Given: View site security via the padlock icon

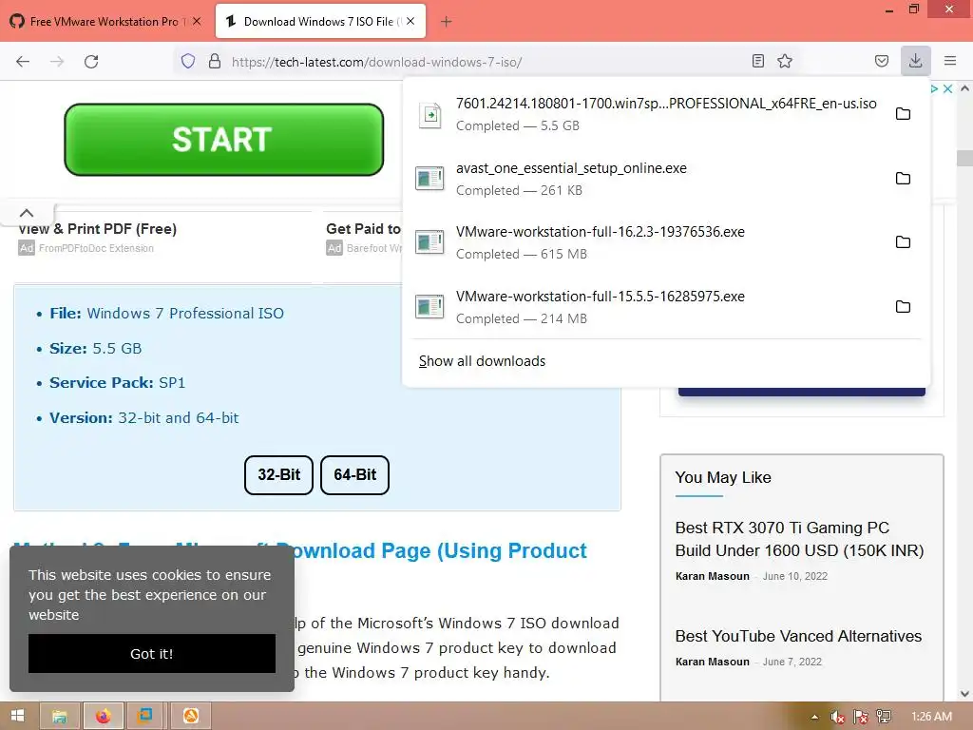Looking at the screenshot, I should pyautogui.click(x=215, y=61).
